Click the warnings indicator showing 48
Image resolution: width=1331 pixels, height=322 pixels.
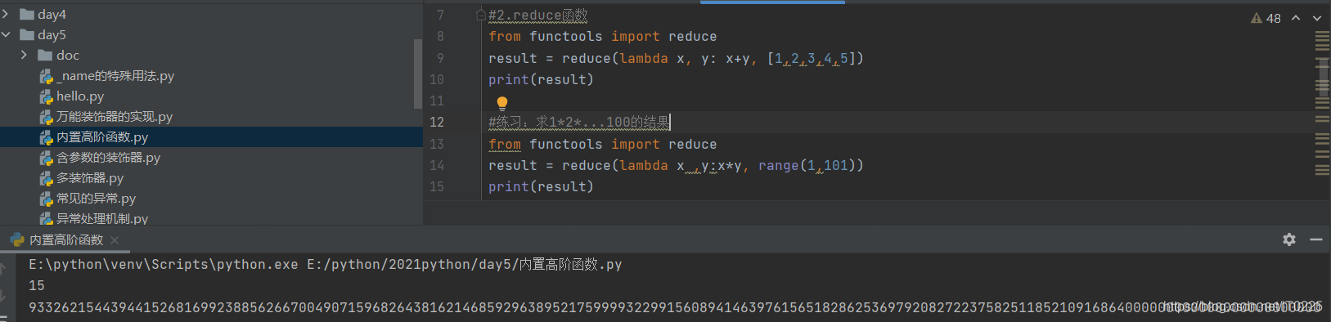1266,18
